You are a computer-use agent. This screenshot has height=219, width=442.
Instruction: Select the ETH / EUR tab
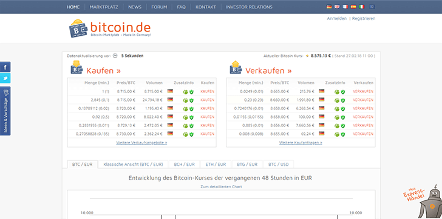click(216, 165)
